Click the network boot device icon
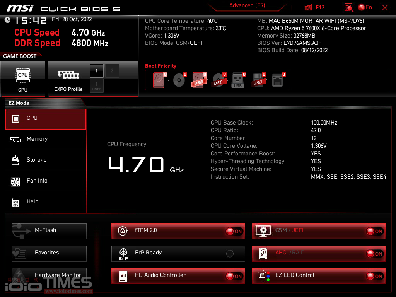Viewport: 396px width, 297px height. click(278, 80)
